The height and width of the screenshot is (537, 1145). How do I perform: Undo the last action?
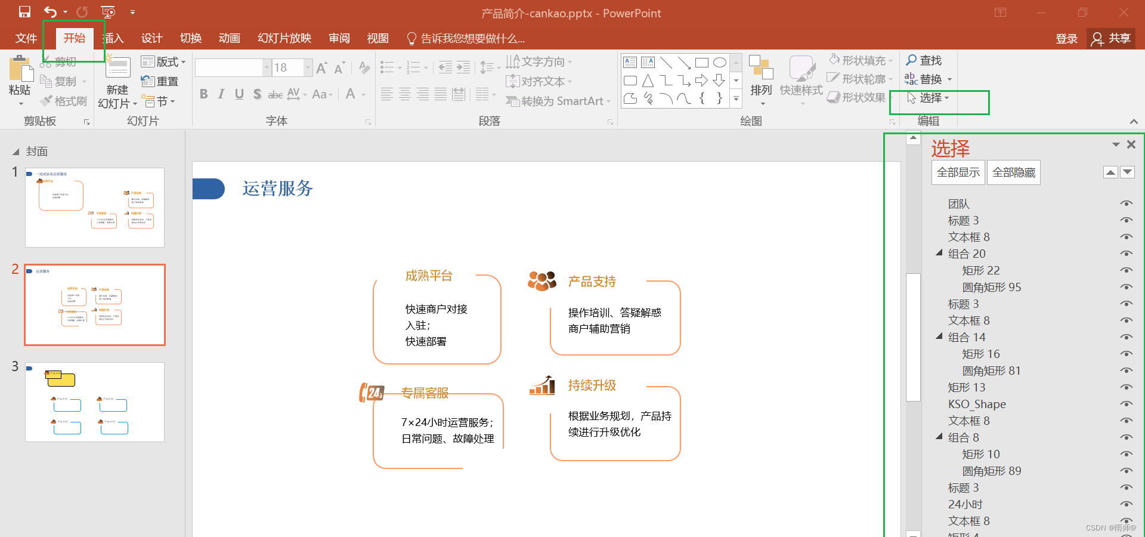coord(51,12)
